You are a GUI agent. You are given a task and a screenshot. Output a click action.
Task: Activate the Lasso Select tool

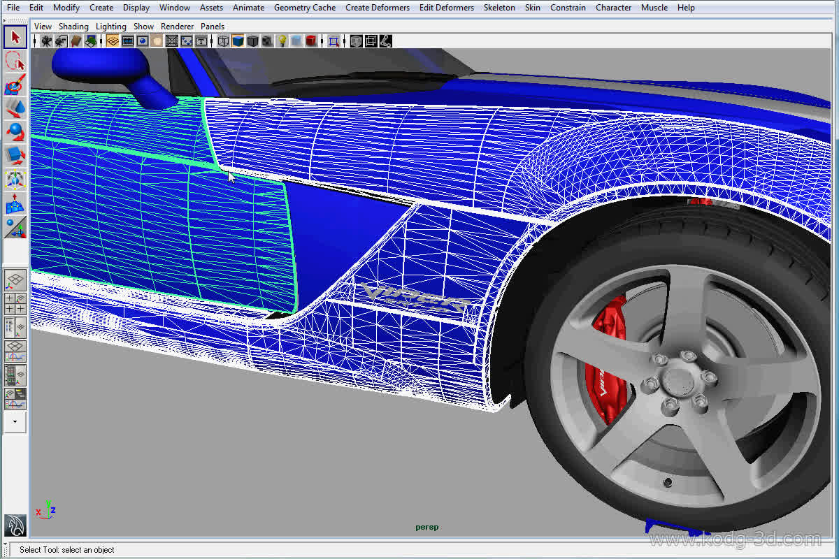click(x=15, y=61)
